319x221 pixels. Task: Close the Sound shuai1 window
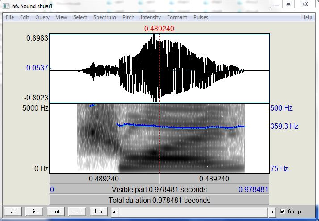[305, 4]
